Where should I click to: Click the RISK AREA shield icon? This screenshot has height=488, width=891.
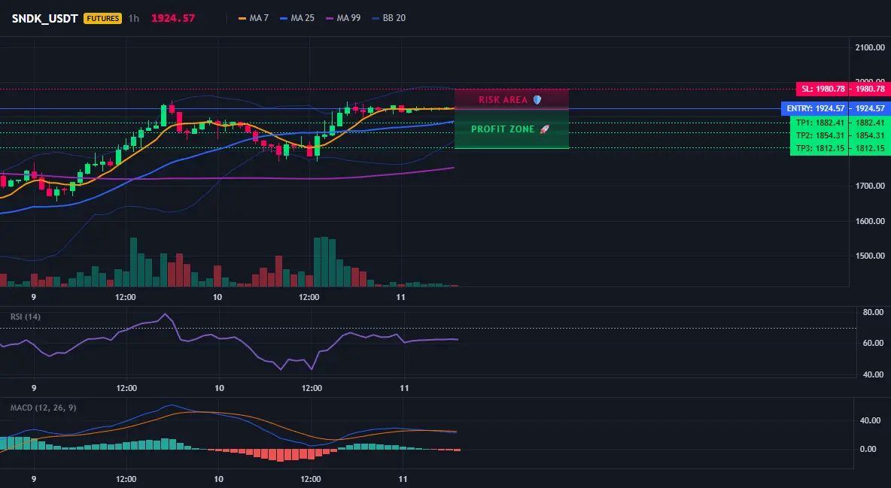[537, 99]
